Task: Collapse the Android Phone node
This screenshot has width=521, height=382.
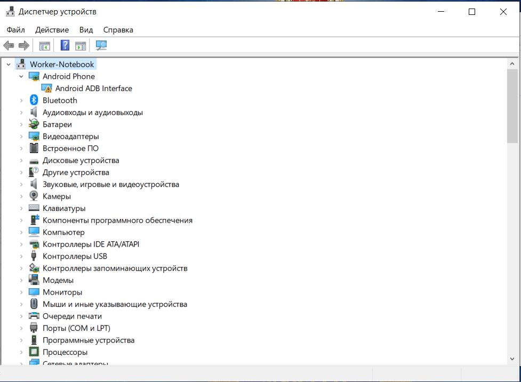Action: click(21, 76)
